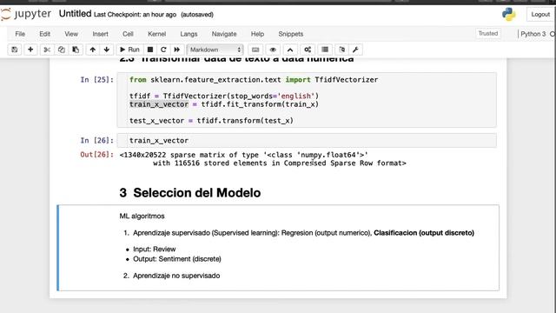Image resolution: width=556 pixels, height=313 pixels.
Task: Toggle table of contents list icon
Action: pos(325,50)
